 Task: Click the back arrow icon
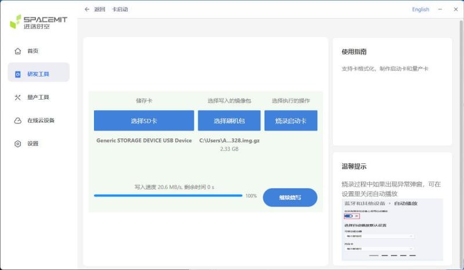[x=87, y=9]
